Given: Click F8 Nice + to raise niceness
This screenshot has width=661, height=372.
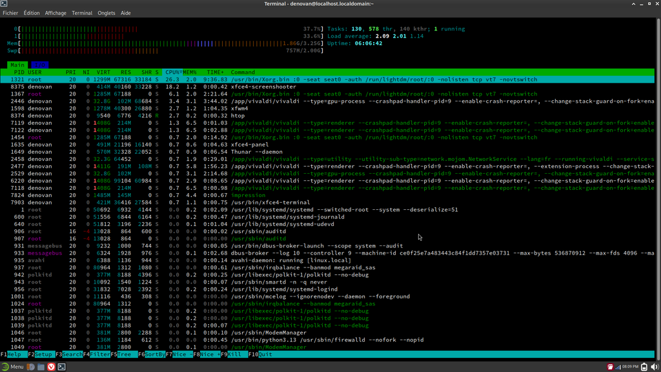Looking at the screenshot, I should (207, 355).
